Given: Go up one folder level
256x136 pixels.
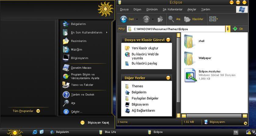Looking at the screenshot, I should point(160,19).
